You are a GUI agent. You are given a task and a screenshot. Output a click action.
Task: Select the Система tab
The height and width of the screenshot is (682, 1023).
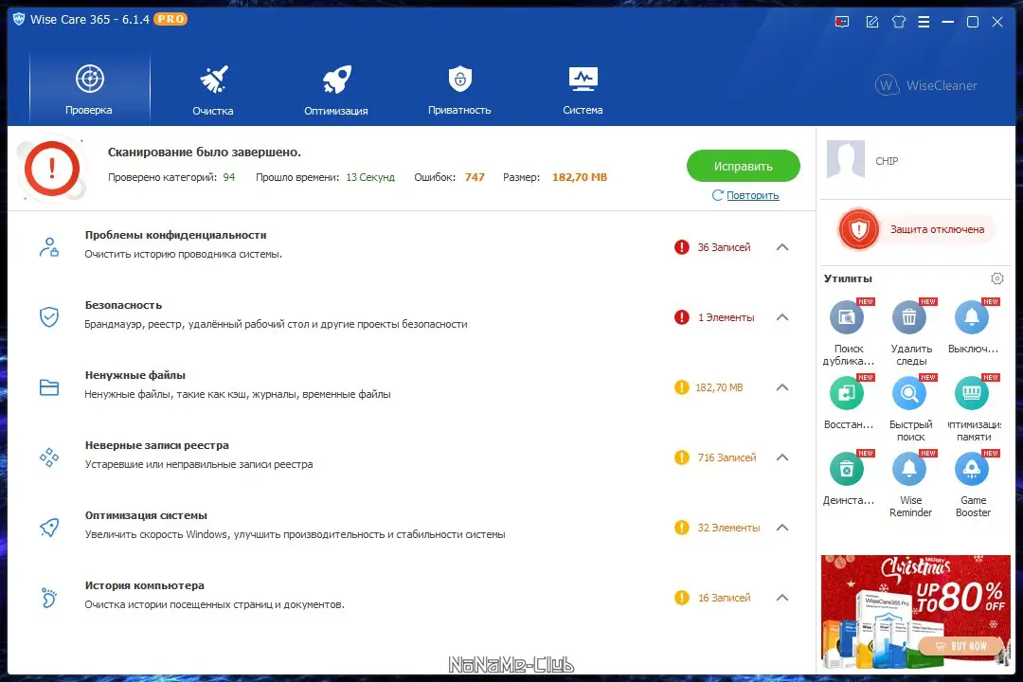click(583, 89)
